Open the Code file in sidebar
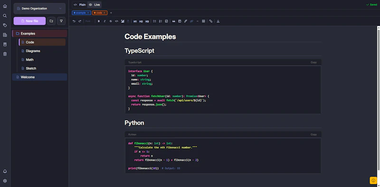 point(42,42)
